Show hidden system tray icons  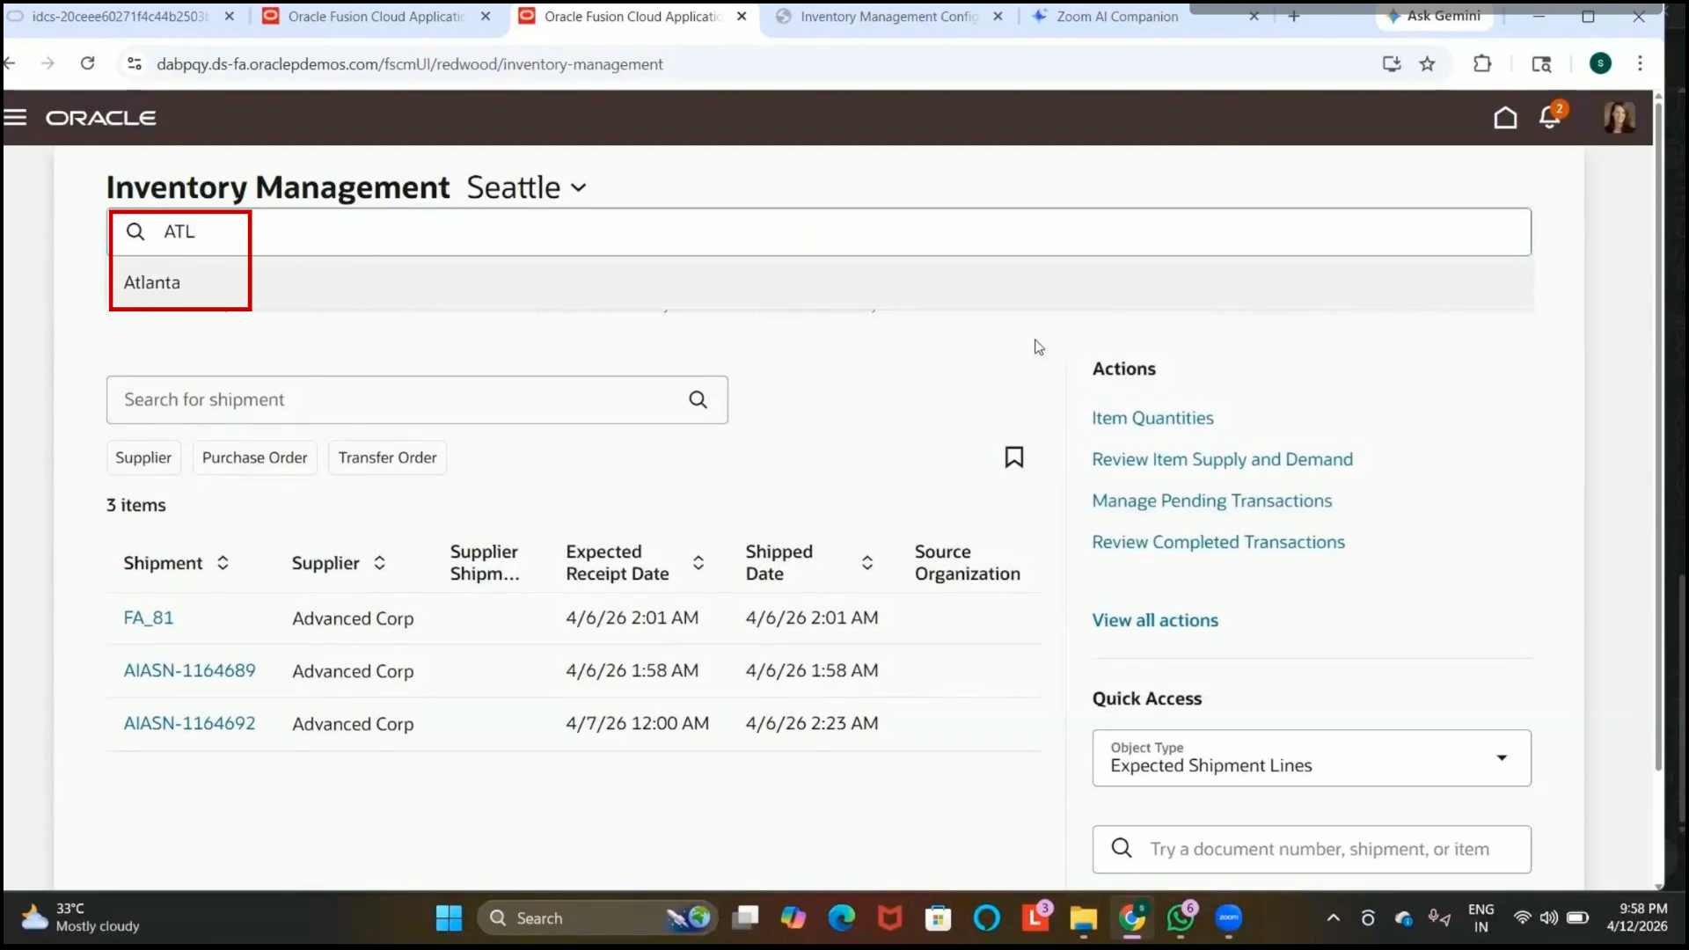(1334, 918)
